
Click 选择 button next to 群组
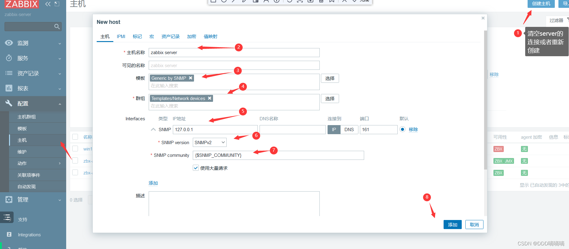(330, 99)
